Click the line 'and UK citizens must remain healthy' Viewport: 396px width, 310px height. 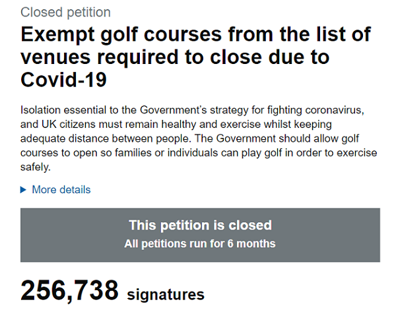click(x=176, y=125)
